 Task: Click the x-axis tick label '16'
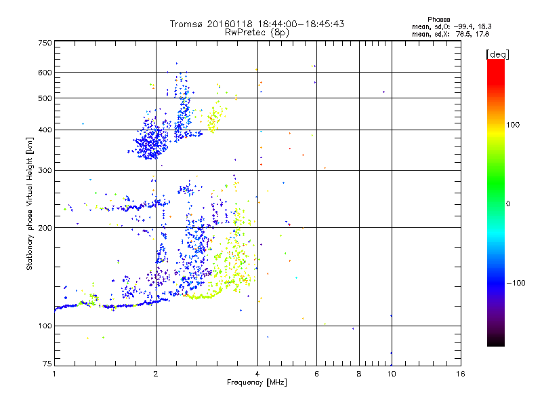point(461,374)
